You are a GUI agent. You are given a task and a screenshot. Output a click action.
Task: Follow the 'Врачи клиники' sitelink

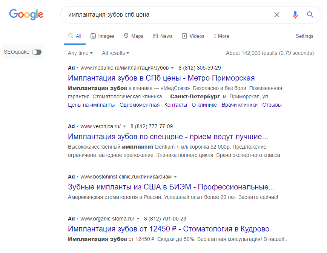point(239,105)
